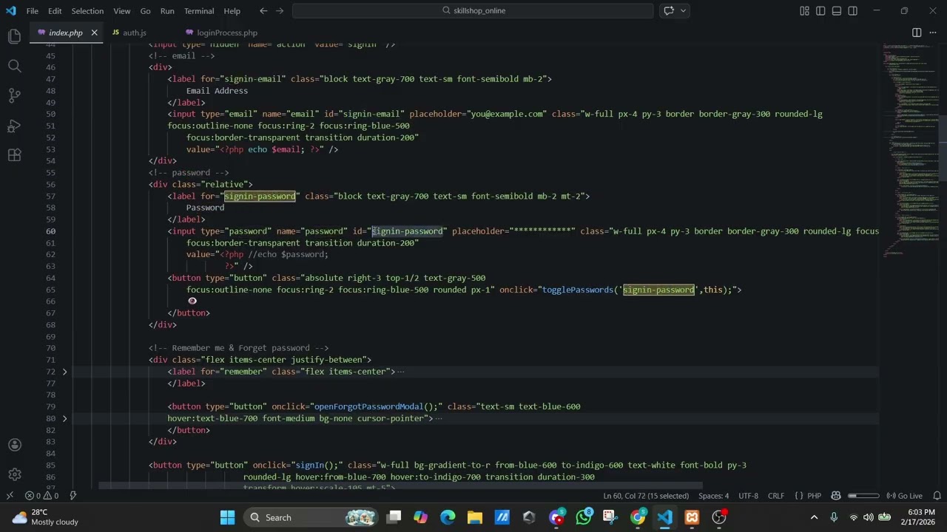Open the Edit menu
This screenshot has height=532, width=947.
coord(55,11)
